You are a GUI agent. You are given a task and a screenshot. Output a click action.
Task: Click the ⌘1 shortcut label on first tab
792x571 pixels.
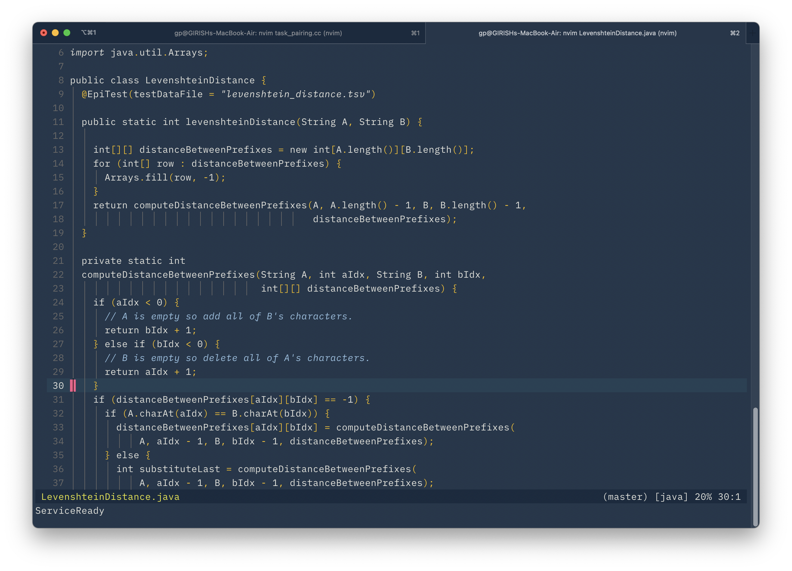[x=415, y=33]
